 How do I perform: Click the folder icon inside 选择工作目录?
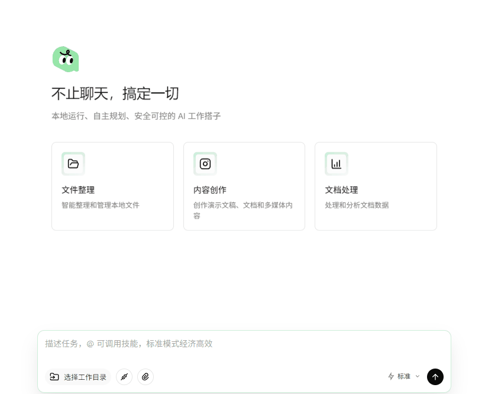[x=55, y=377]
